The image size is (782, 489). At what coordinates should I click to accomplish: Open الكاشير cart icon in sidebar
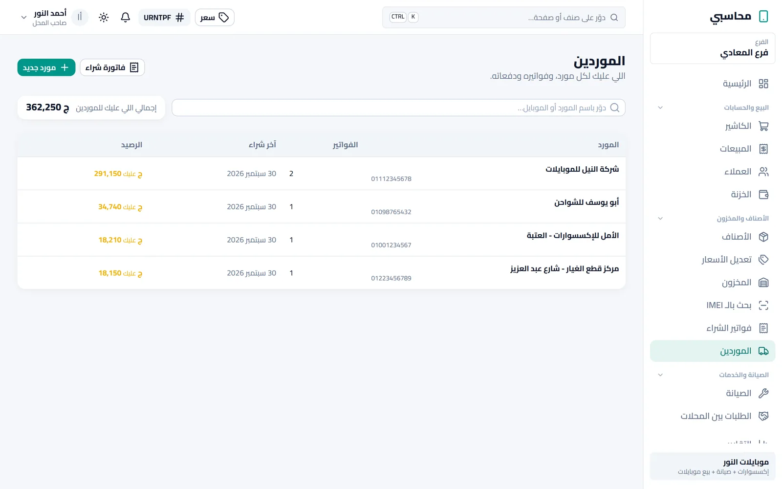click(763, 126)
